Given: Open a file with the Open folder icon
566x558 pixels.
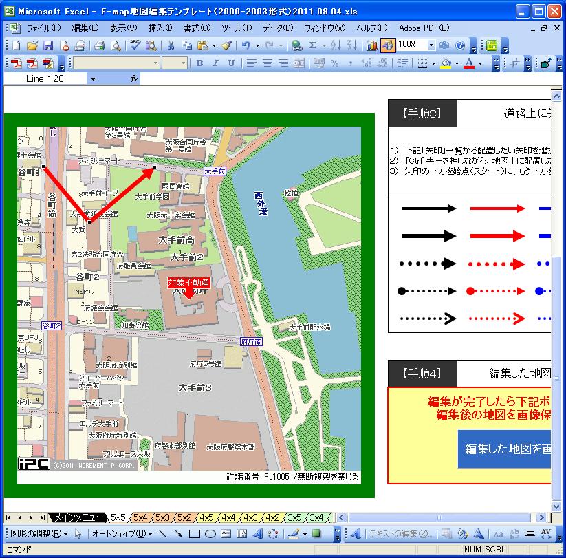Looking at the screenshot, I should point(32,45).
